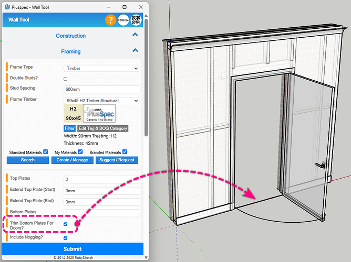Collapse the Construction section
The image size is (351, 262).
(135, 35)
